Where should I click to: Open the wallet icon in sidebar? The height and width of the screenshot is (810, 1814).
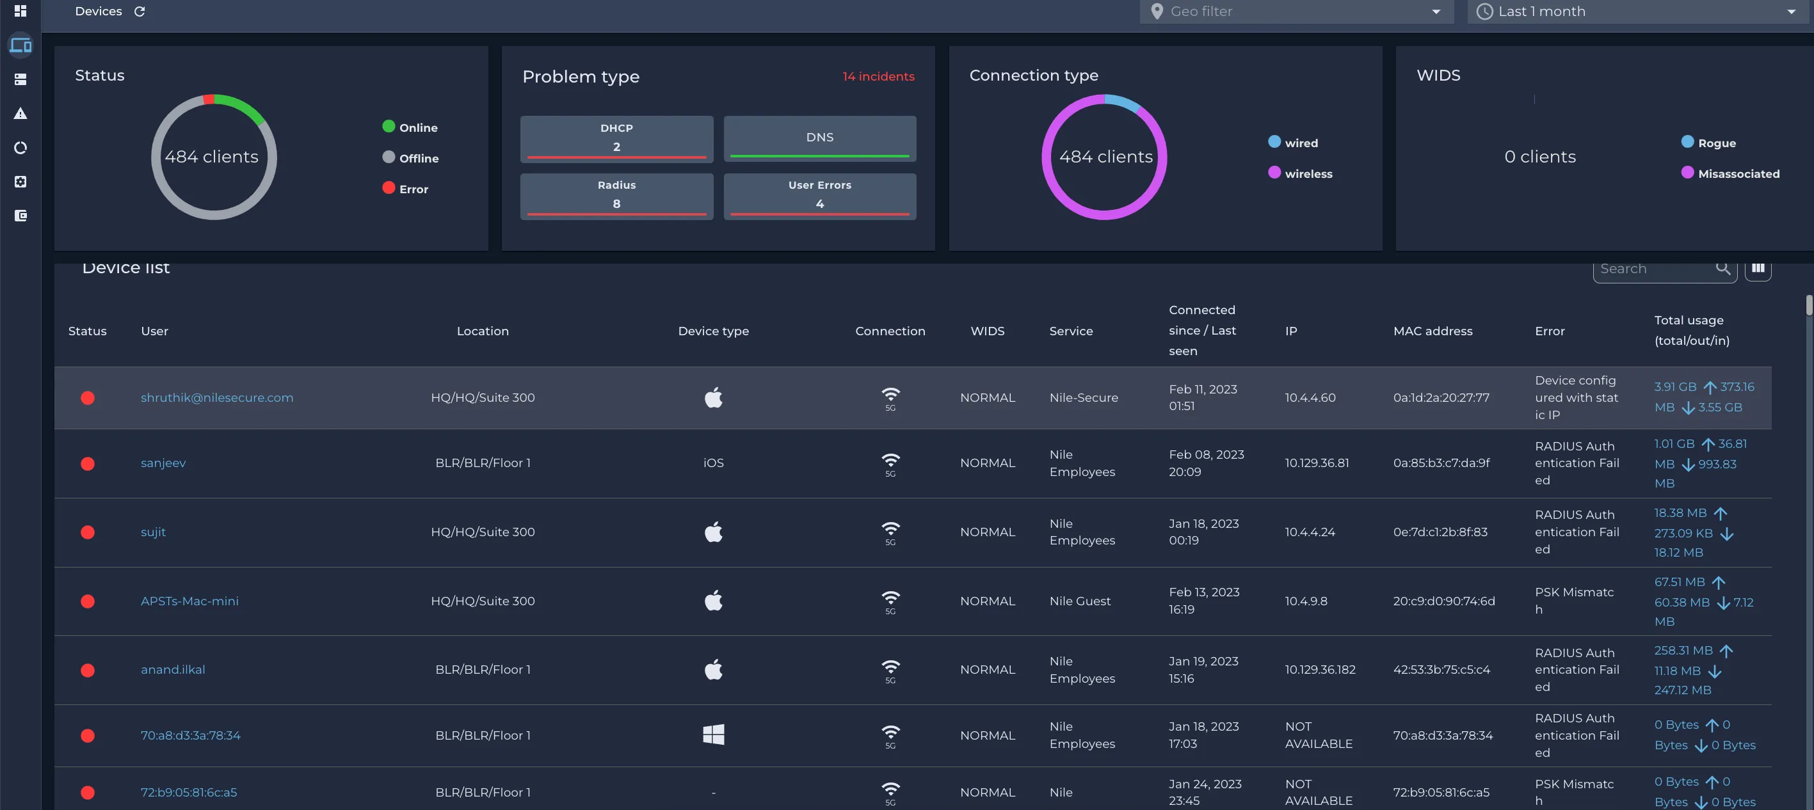[x=20, y=216]
